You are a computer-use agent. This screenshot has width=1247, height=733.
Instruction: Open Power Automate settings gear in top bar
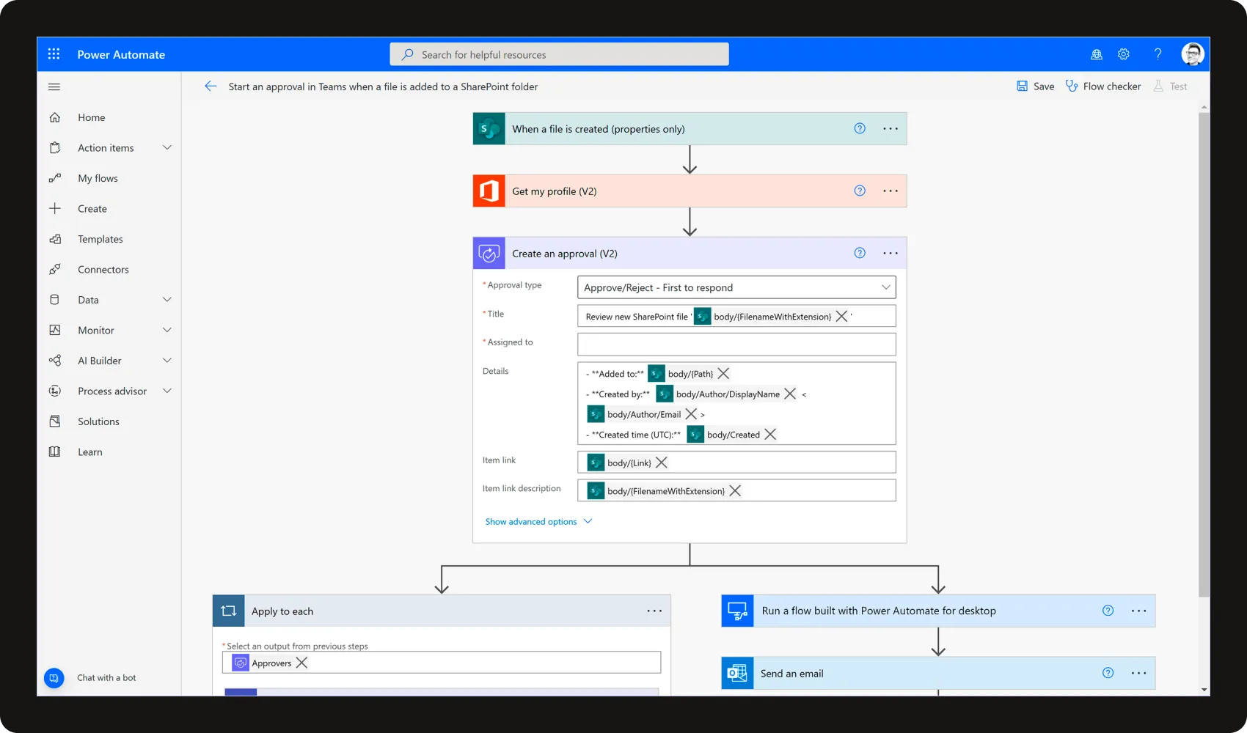point(1123,54)
